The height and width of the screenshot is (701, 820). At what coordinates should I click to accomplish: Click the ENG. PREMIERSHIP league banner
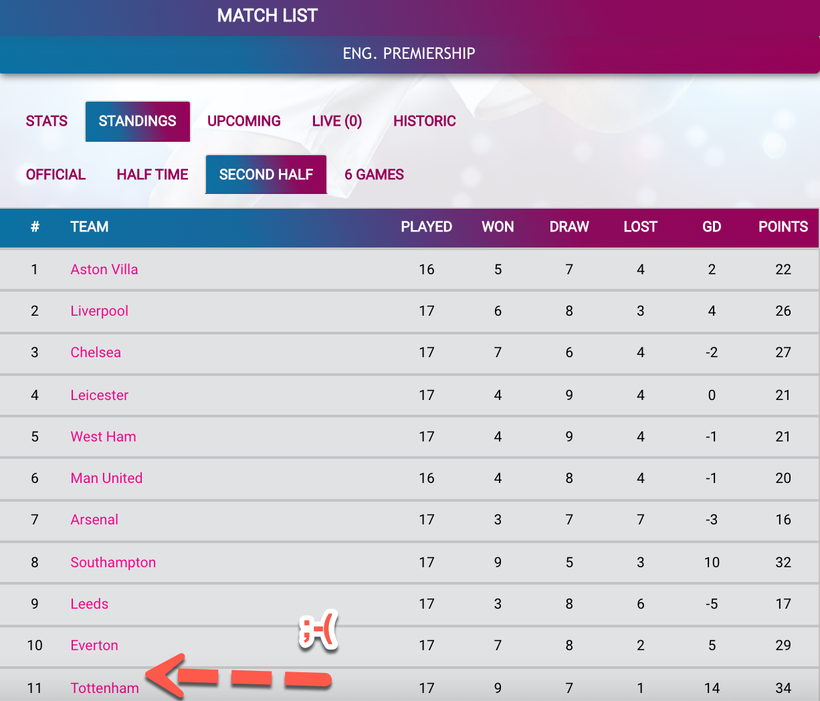[409, 54]
